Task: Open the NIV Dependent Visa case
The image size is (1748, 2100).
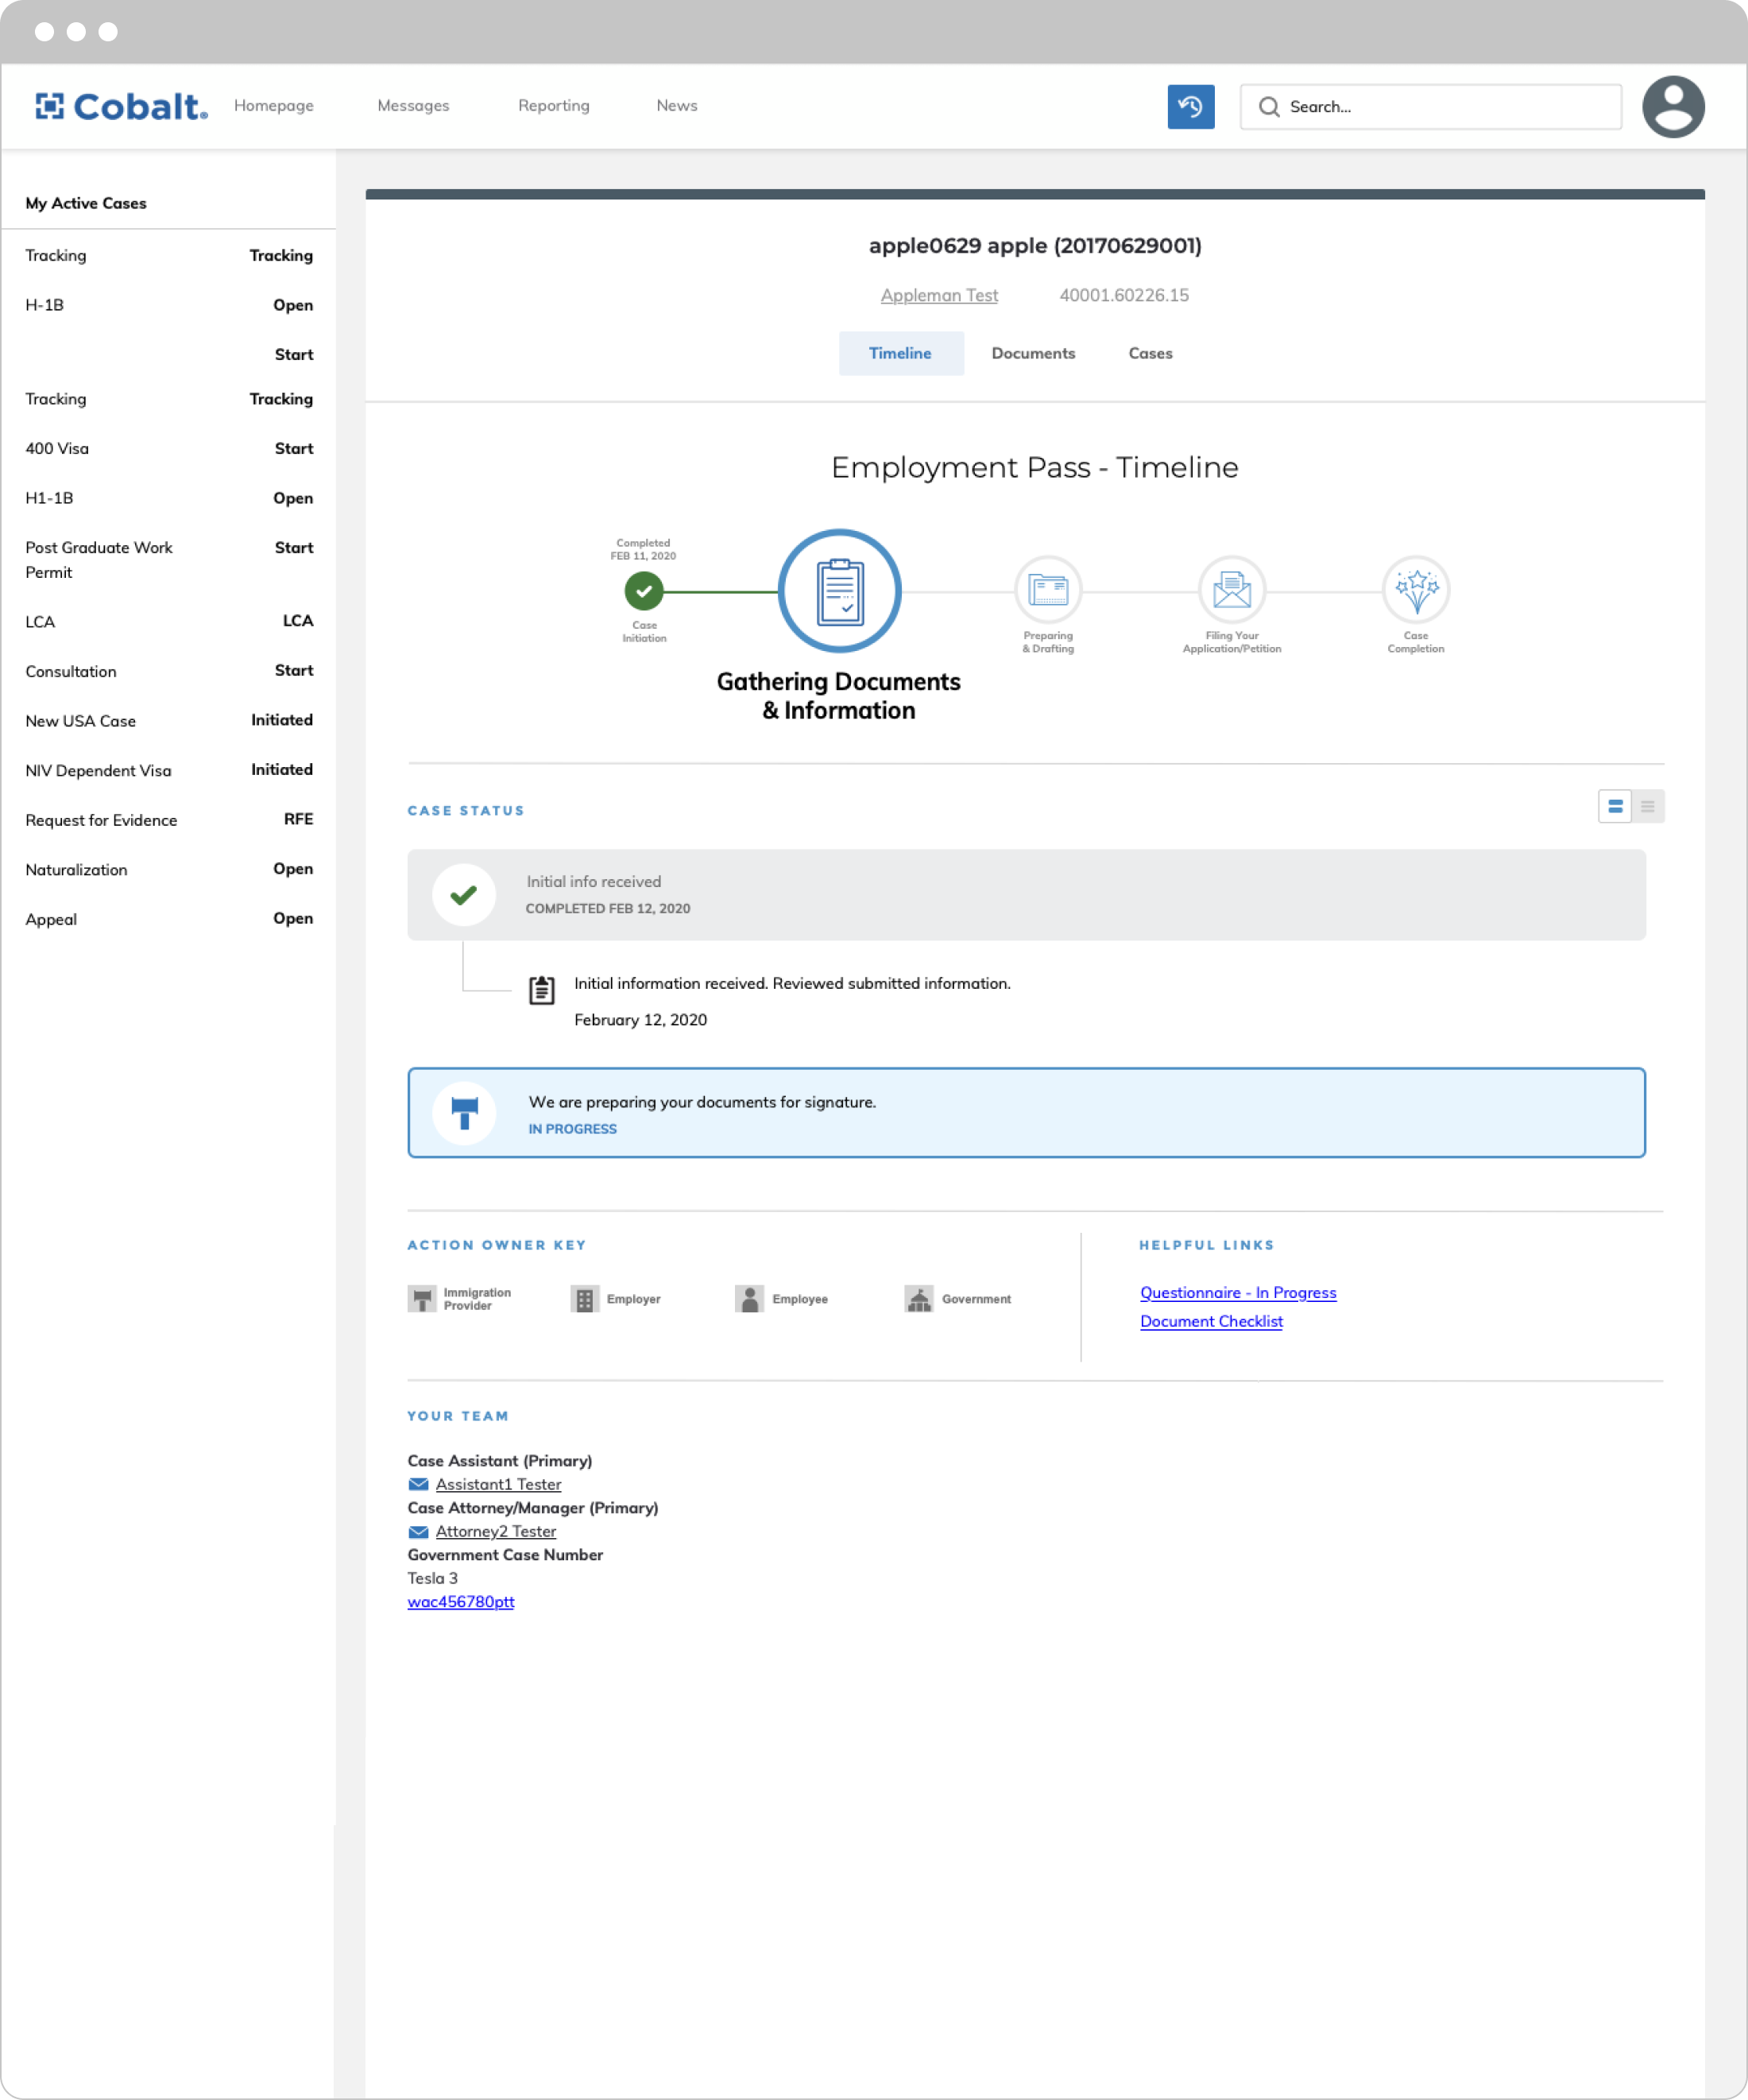Action: 169,770
